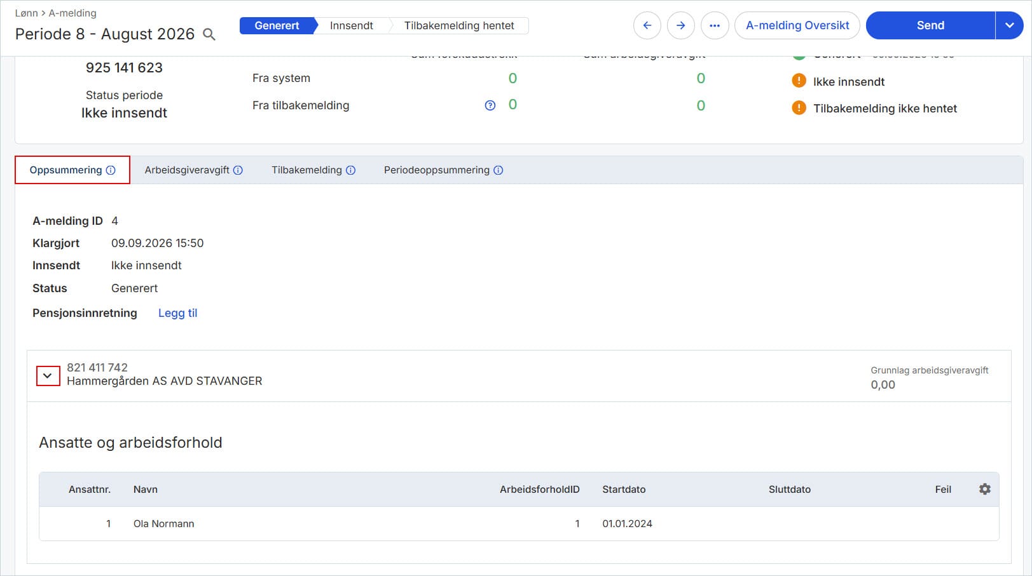
Task: Open the three-dots more options menu
Action: [715, 25]
